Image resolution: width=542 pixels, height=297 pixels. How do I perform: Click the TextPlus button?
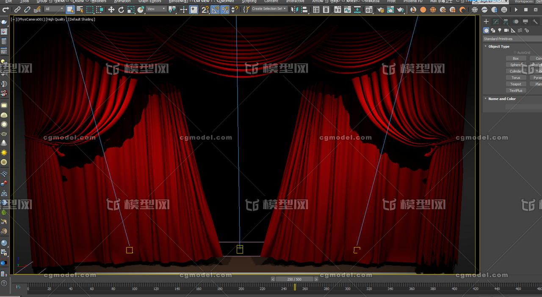(x=515, y=90)
